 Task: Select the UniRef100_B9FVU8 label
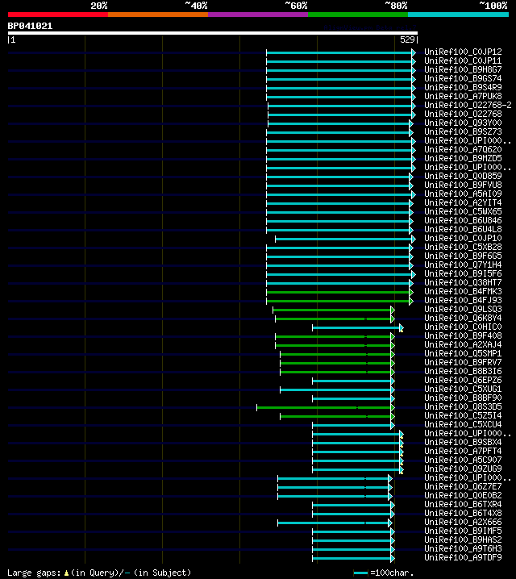[463, 185]
